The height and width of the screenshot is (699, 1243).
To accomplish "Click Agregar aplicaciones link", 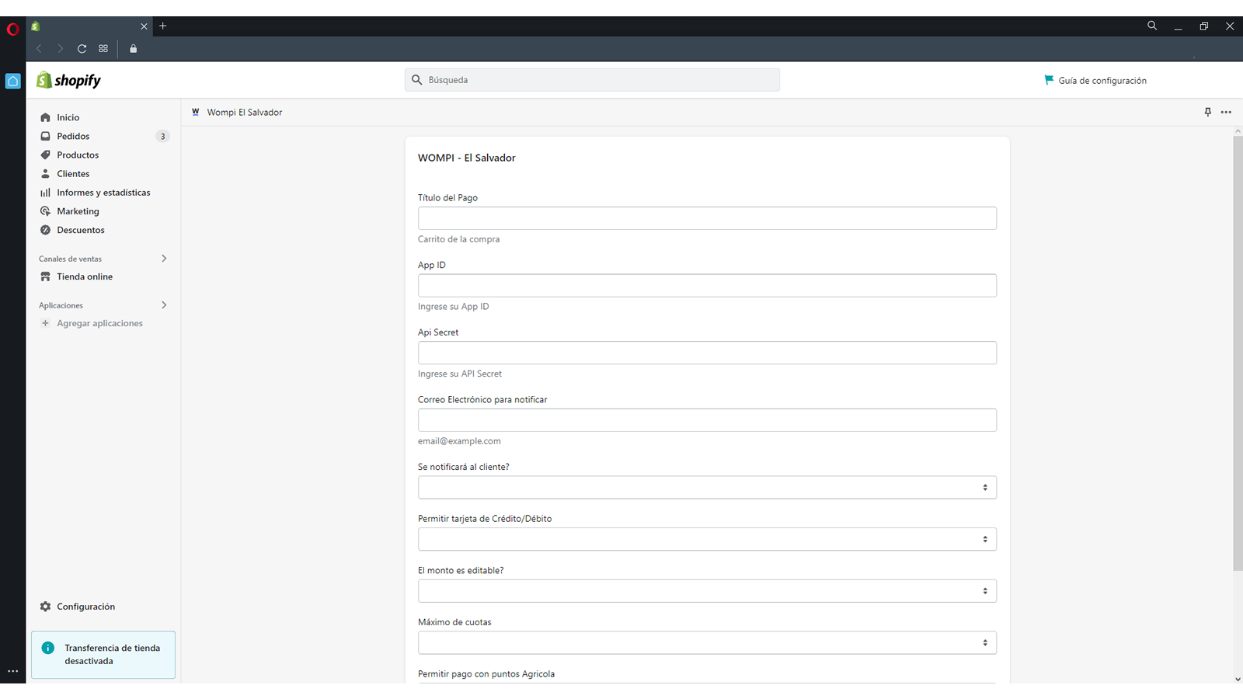I will coord(99,323).
